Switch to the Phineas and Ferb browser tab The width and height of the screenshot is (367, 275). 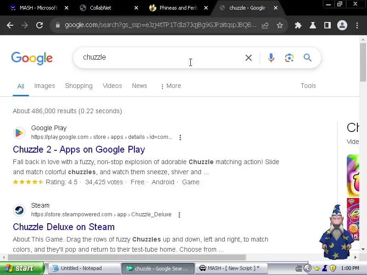click(x=178, y=8)
